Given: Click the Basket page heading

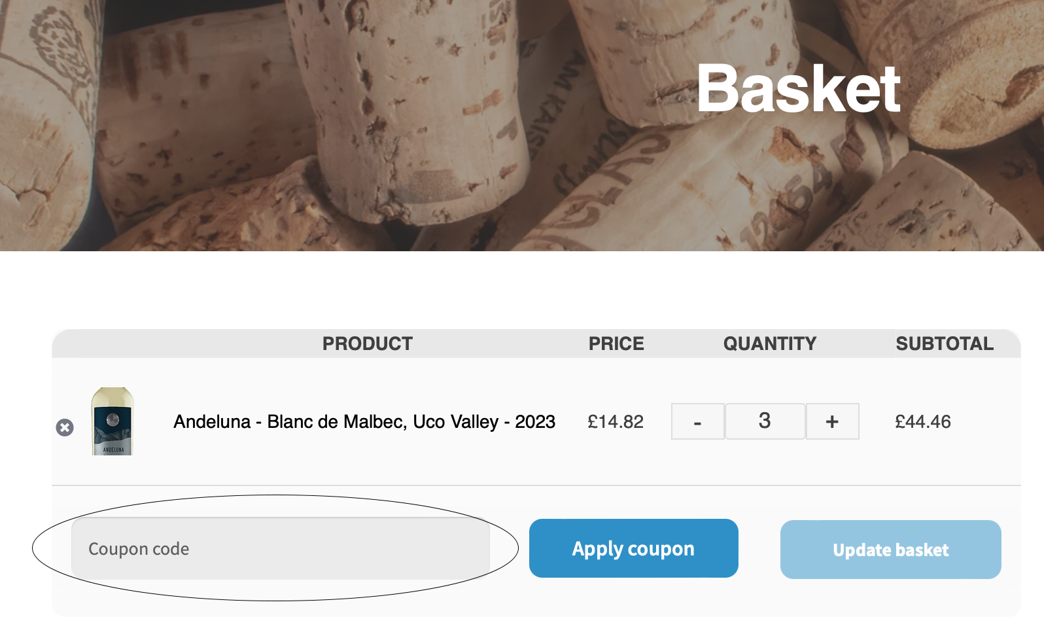Looking at the screenshot, I should point(798,89).
